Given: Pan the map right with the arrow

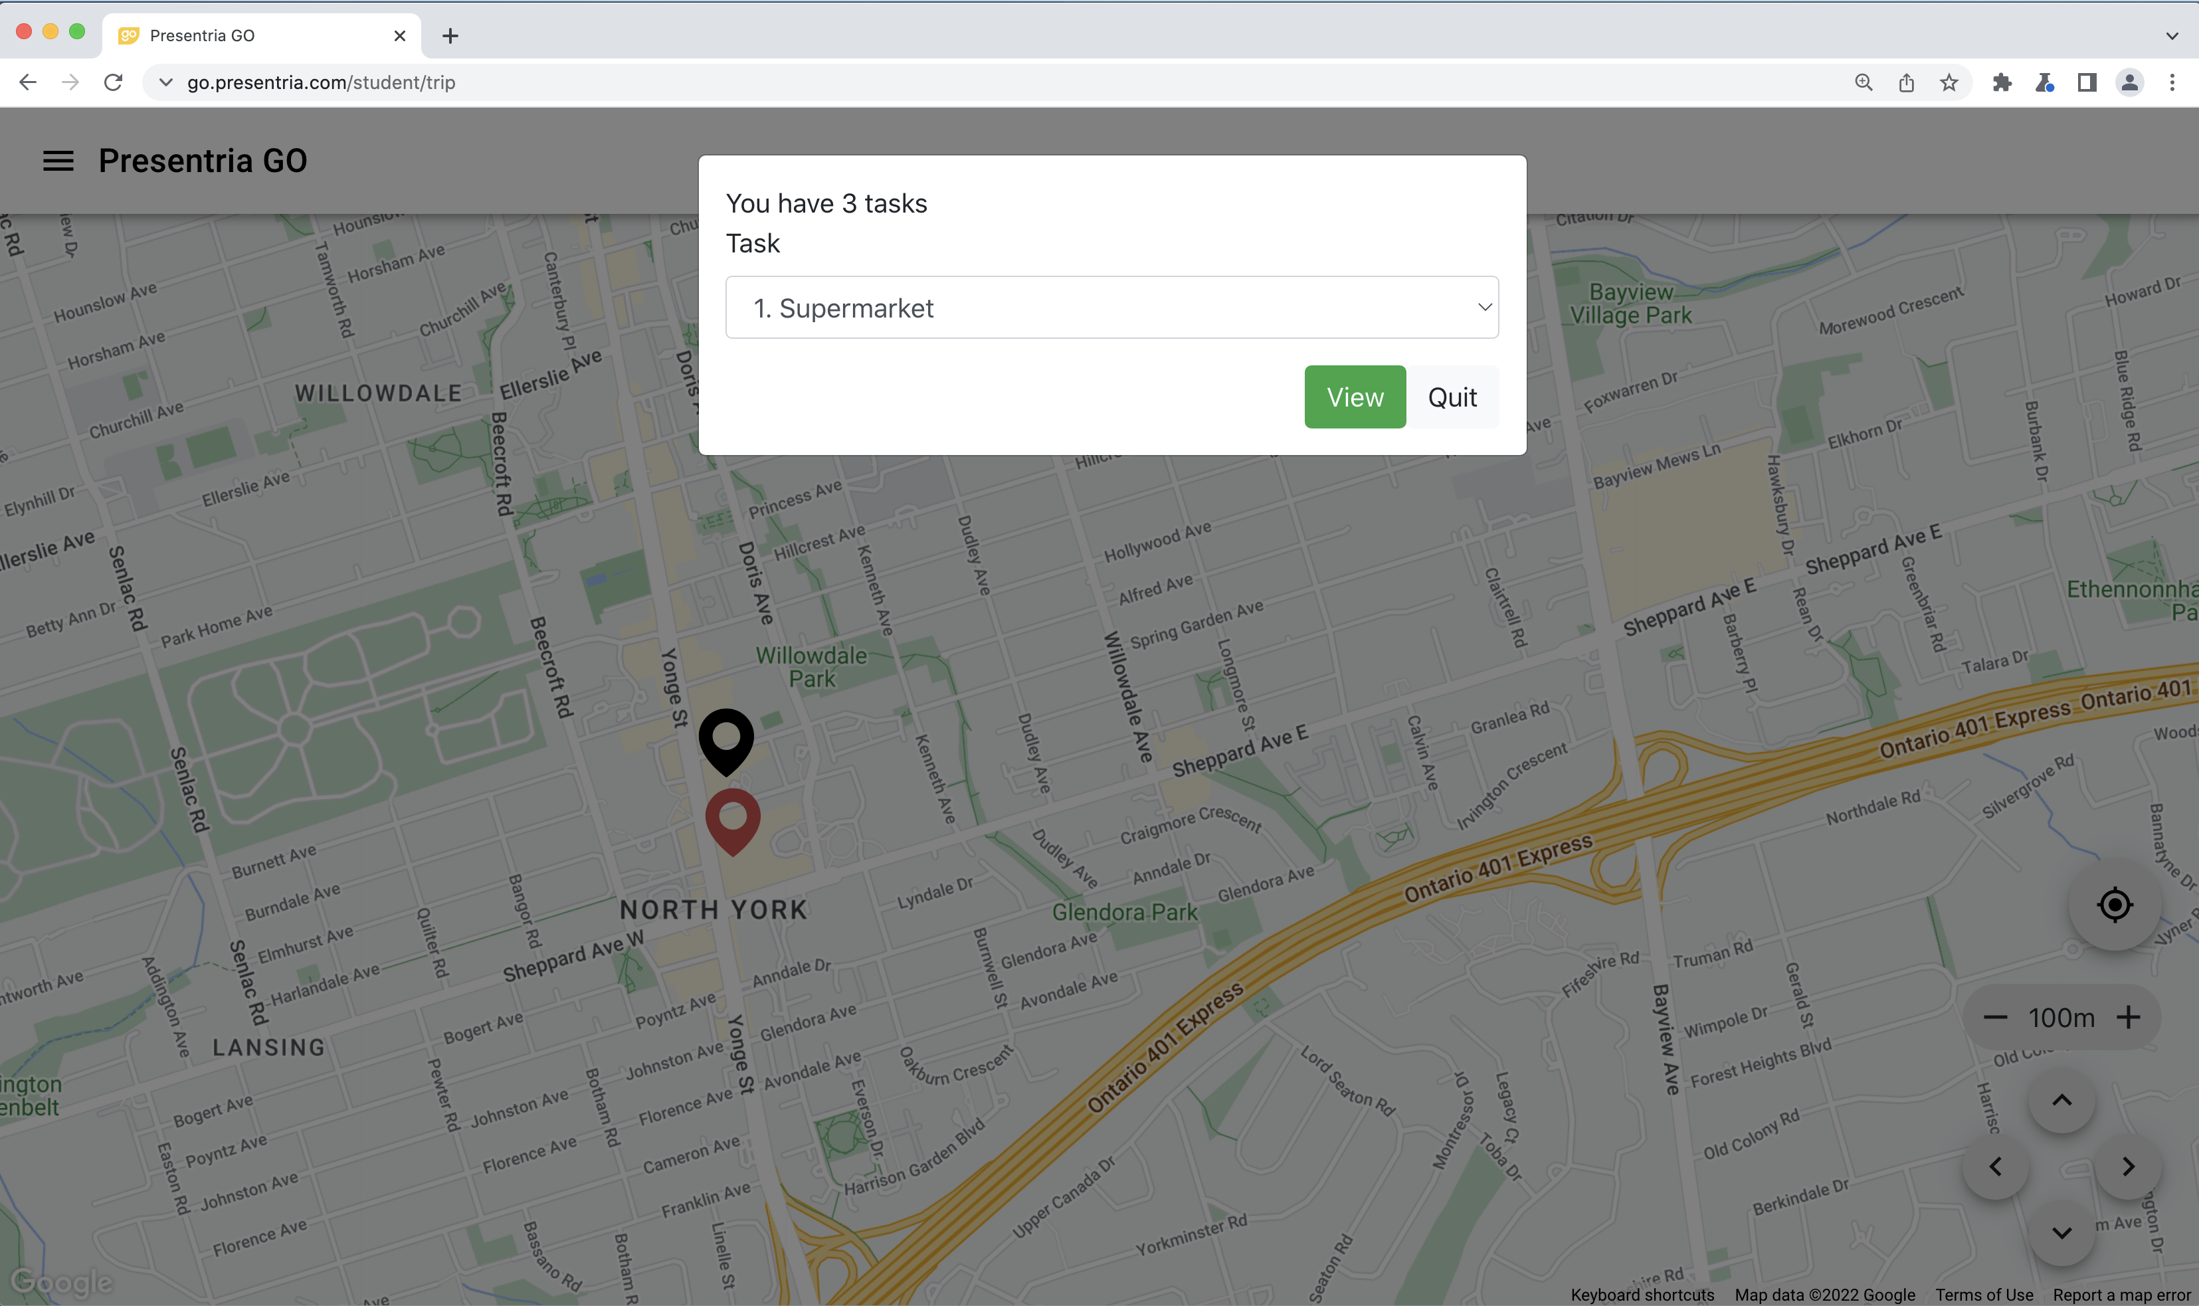Looking at the screenshot, I should pyautogui.click(x=2128, y=1166).
